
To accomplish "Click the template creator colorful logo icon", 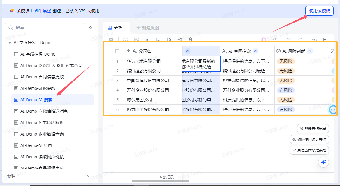I will pos(12,11).
